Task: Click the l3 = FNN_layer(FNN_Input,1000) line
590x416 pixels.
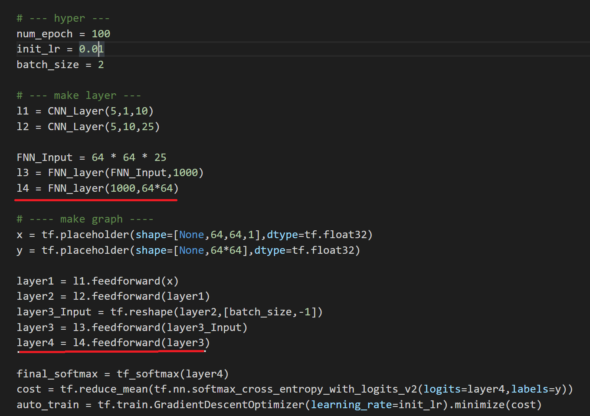Action: [x=110, y=173]
